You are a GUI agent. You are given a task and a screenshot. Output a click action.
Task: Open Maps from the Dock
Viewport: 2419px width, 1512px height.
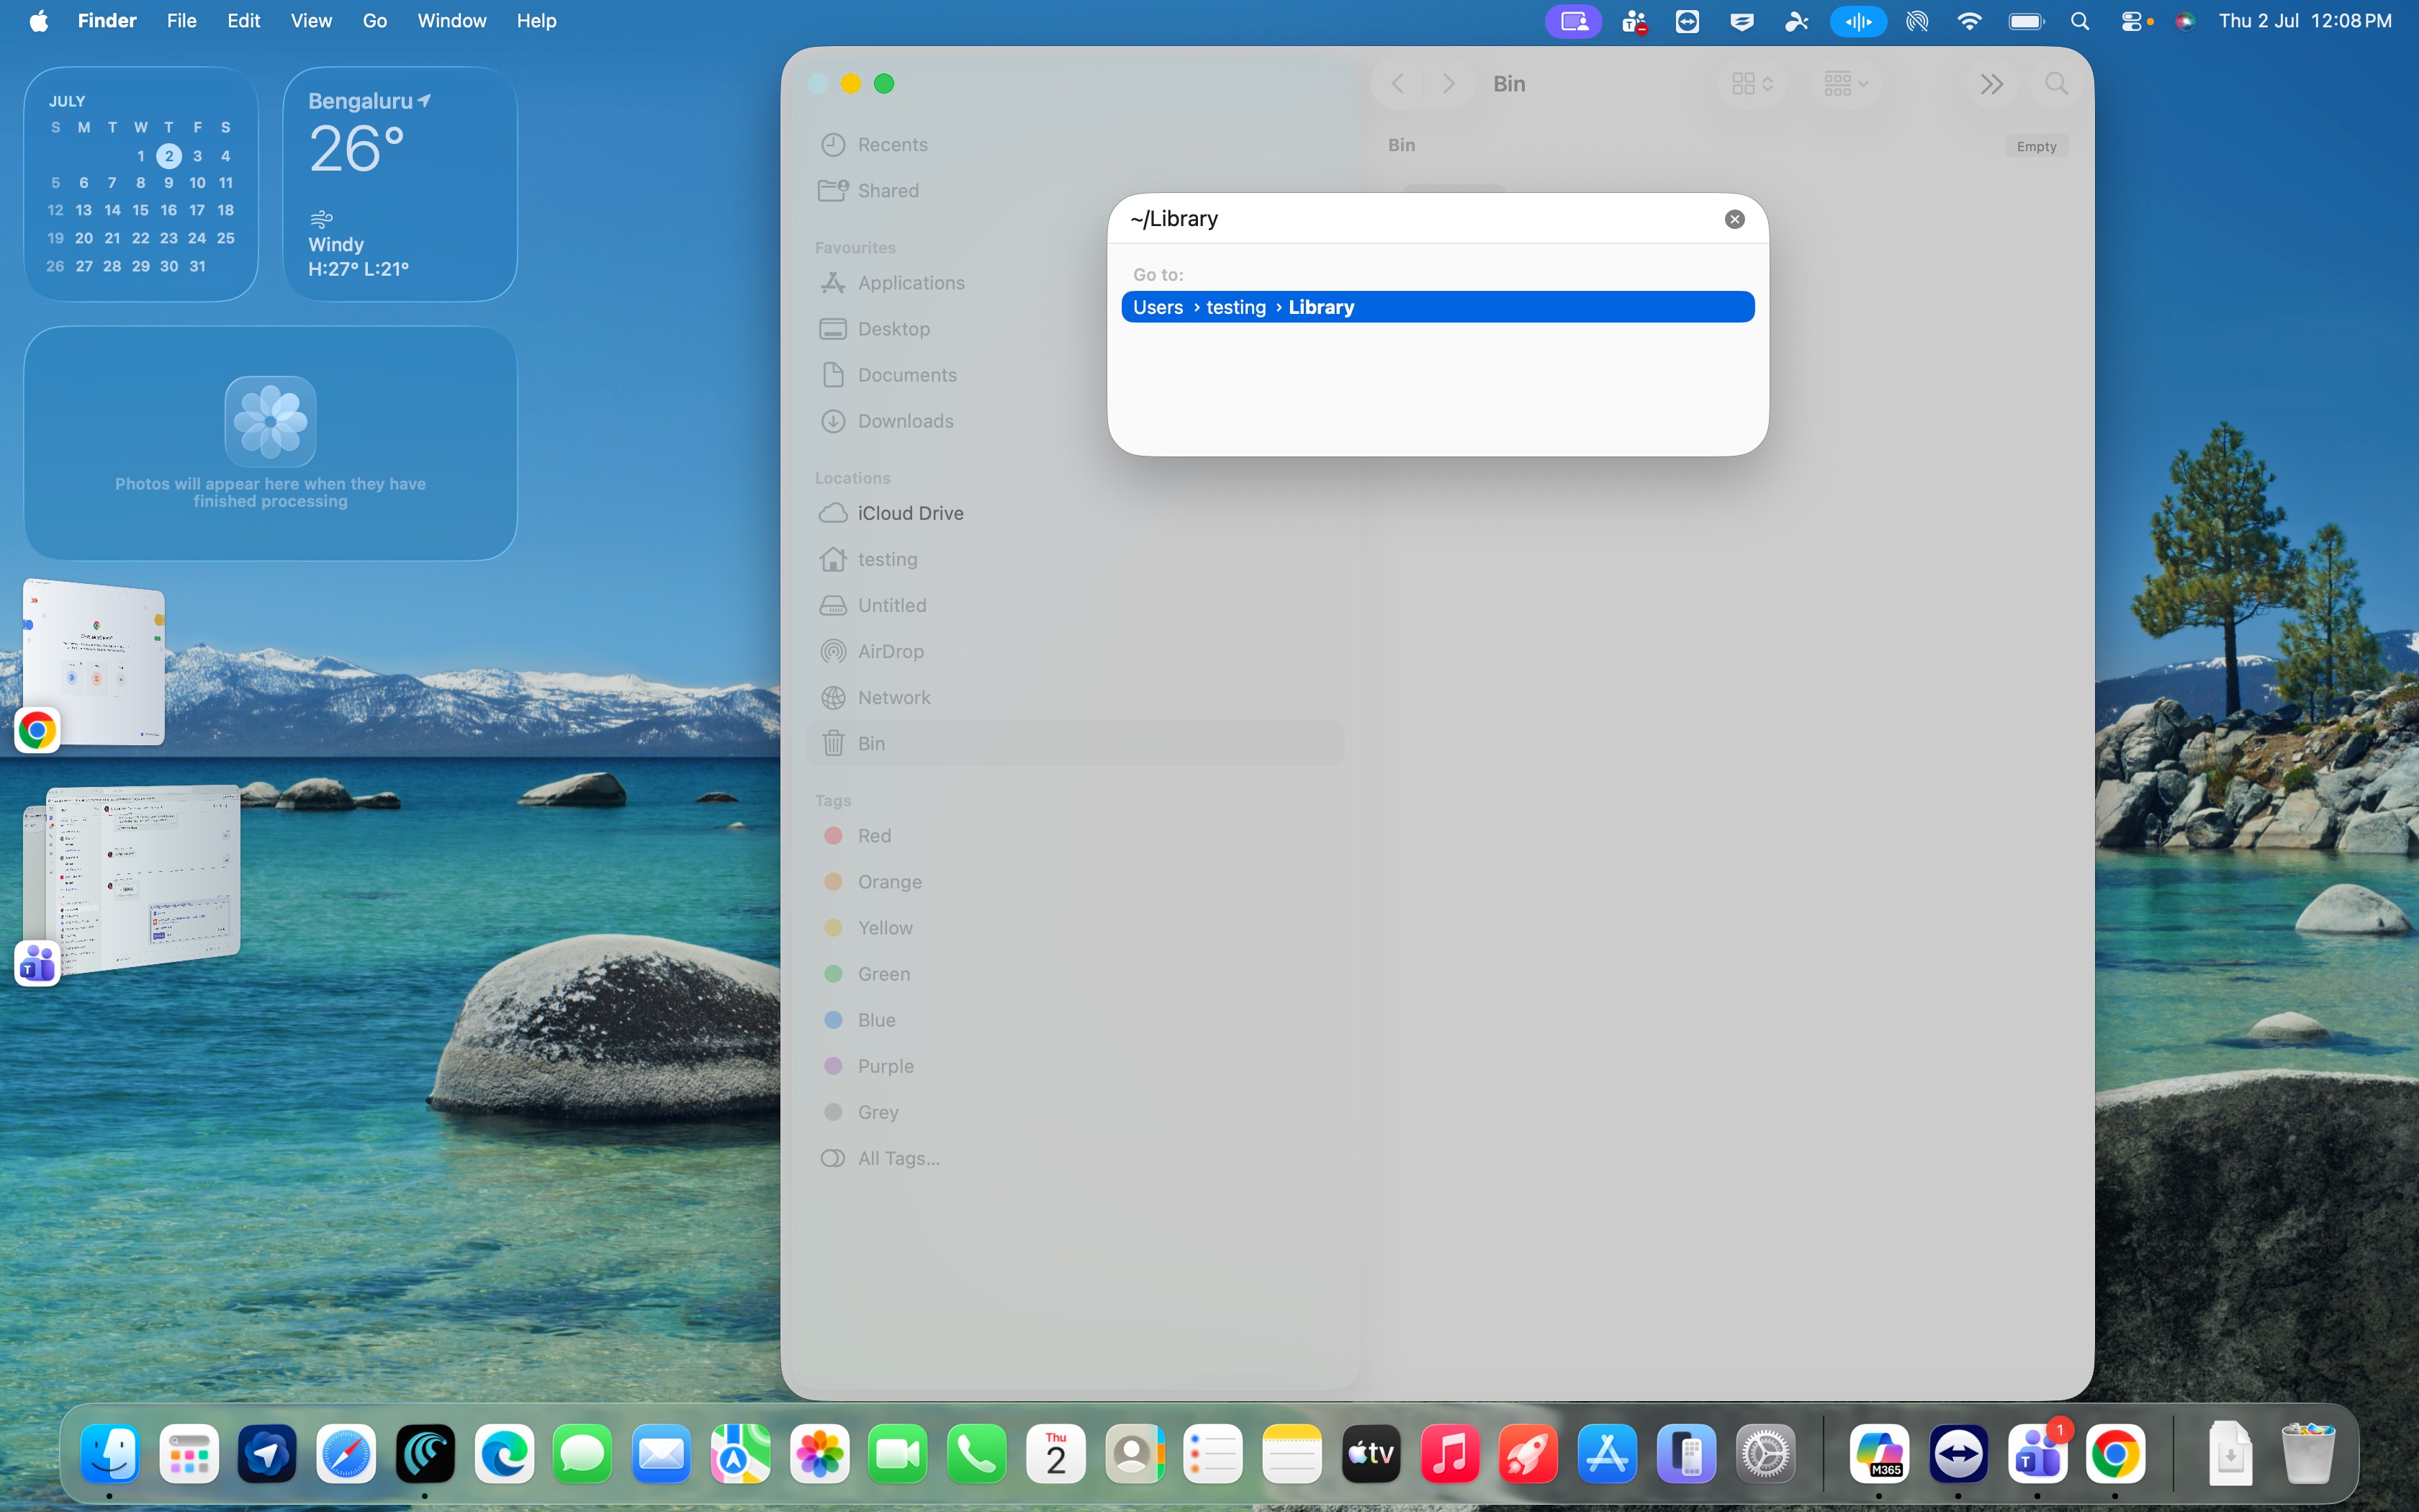click(x=741, y=1453)
